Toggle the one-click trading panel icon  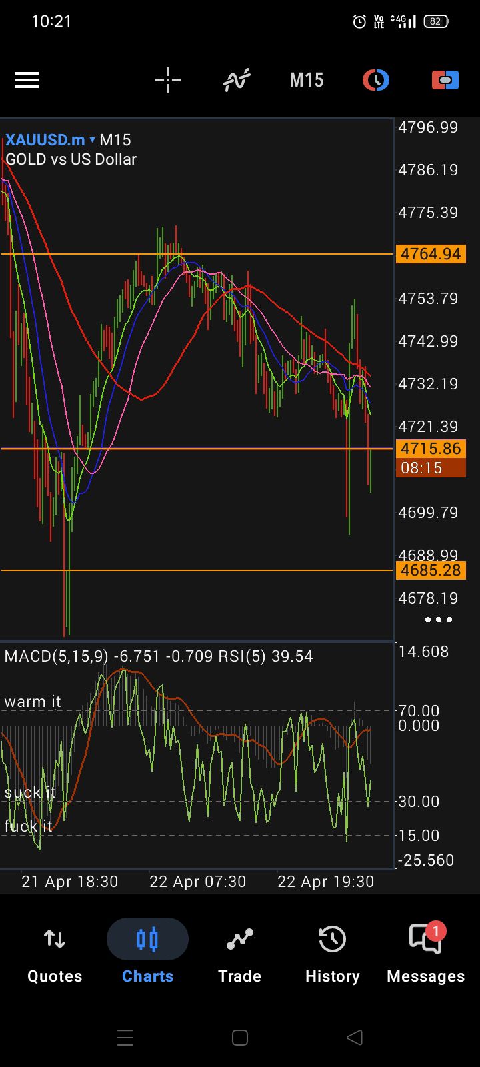point(445,81)
